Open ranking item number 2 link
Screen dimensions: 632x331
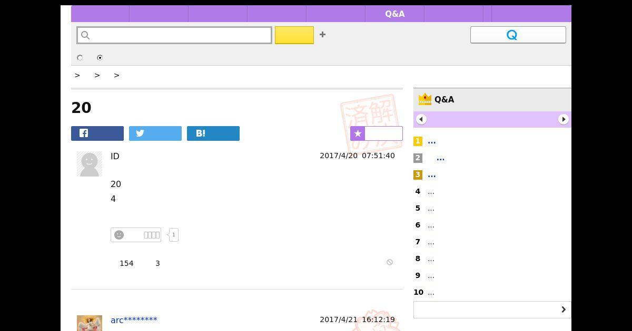coord(441,158)
